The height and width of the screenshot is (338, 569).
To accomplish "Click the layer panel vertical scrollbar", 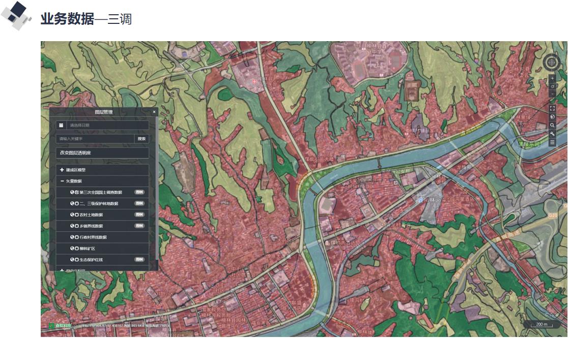I will click(x=157, y=189).
